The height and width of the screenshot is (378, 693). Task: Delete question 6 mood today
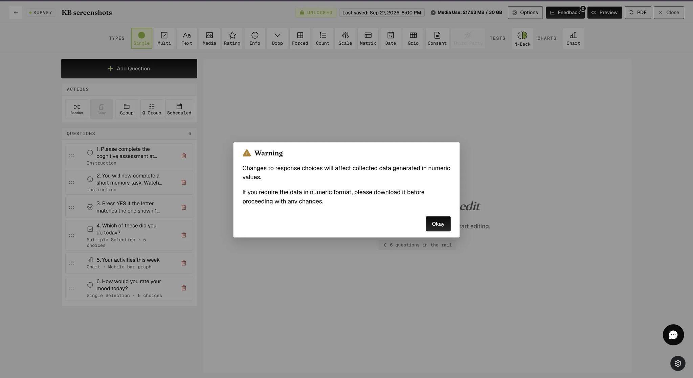click(184, 288)
